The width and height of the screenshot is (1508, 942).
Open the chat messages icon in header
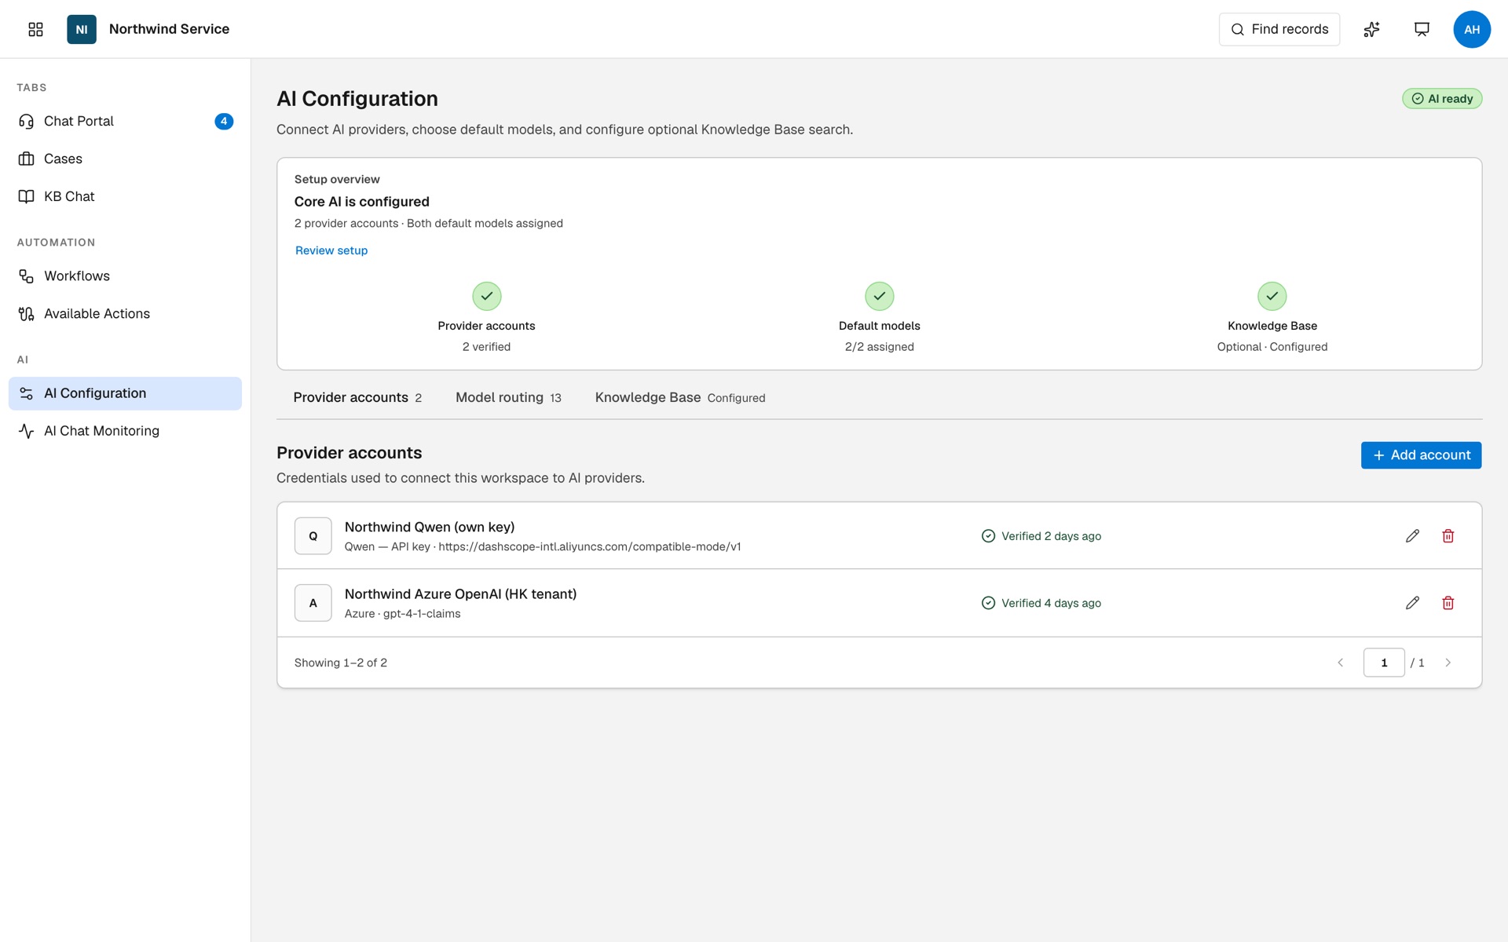click(x=1422, y=29)
